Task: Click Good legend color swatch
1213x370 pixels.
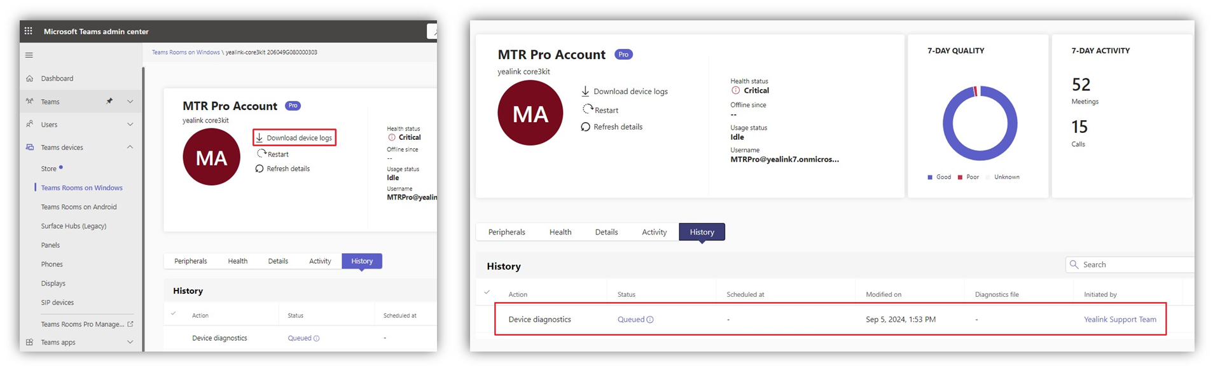Action: point(930,177)
